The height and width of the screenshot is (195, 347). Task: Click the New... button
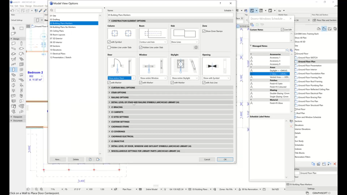click(58, 159)
